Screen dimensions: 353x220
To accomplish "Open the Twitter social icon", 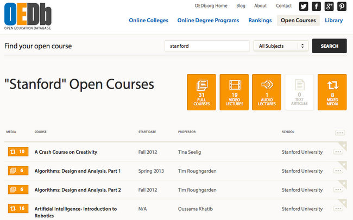I will [x=304, y=7].
